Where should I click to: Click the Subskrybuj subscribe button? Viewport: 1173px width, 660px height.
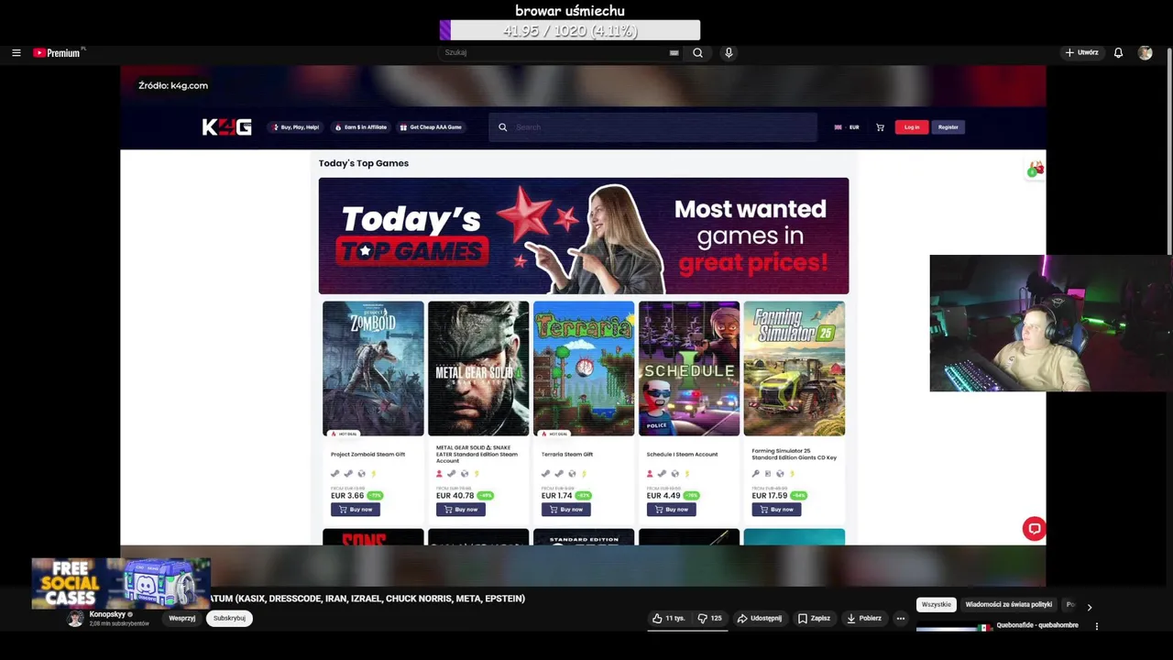coord(229,619)
